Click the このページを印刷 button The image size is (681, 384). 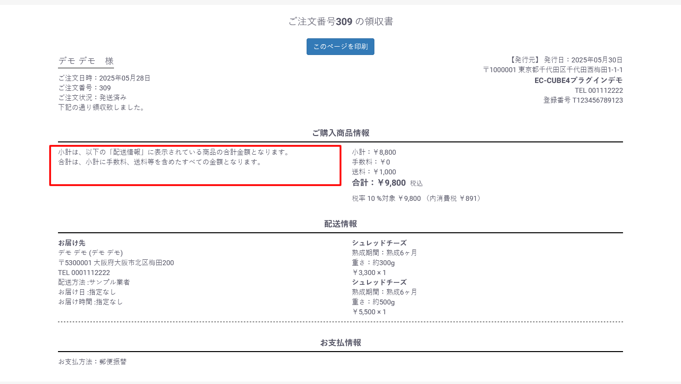click(340, 47)
